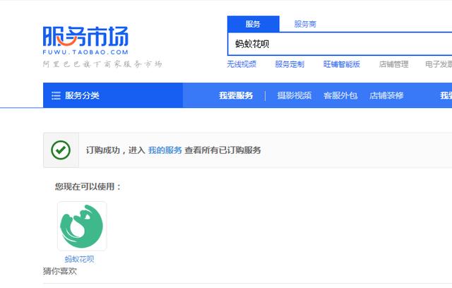452x288 pixels.
Task: Click the 蚂蚁花呗 text link under icon
Action: point(79,259)
